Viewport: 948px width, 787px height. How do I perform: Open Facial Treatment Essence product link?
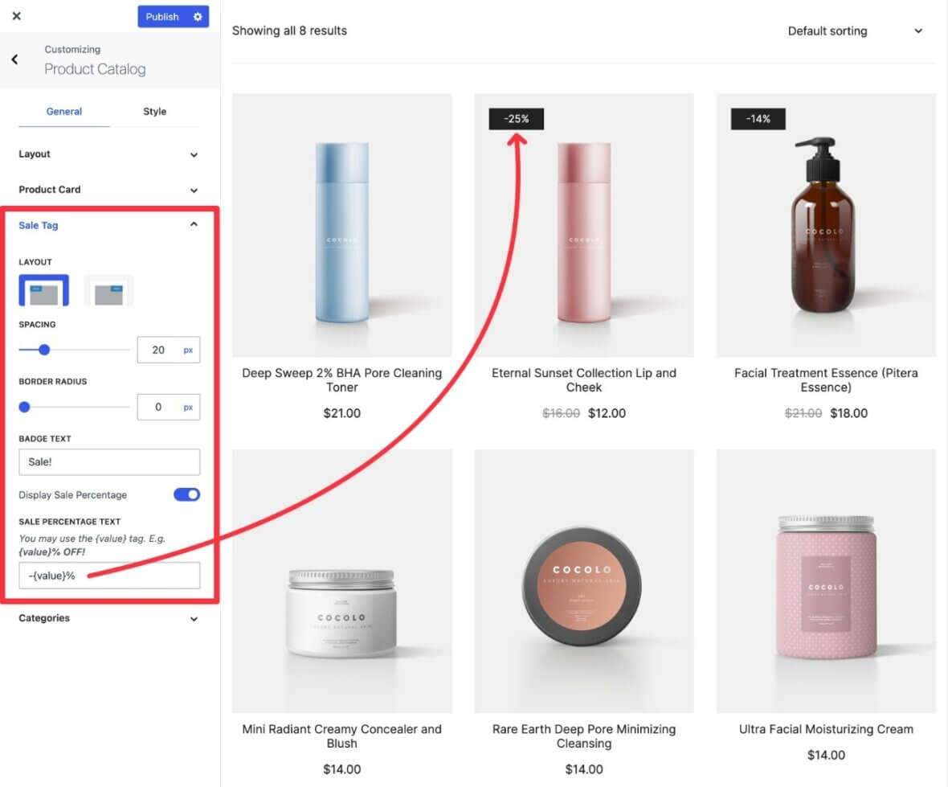point(826,380)
